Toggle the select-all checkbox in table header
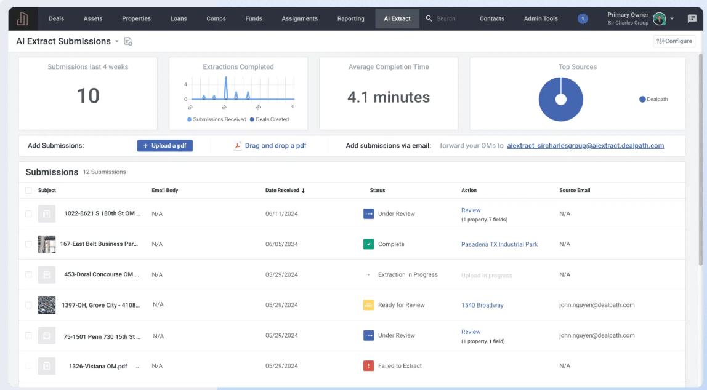The image size is (707, 390). tap(28, 190)
